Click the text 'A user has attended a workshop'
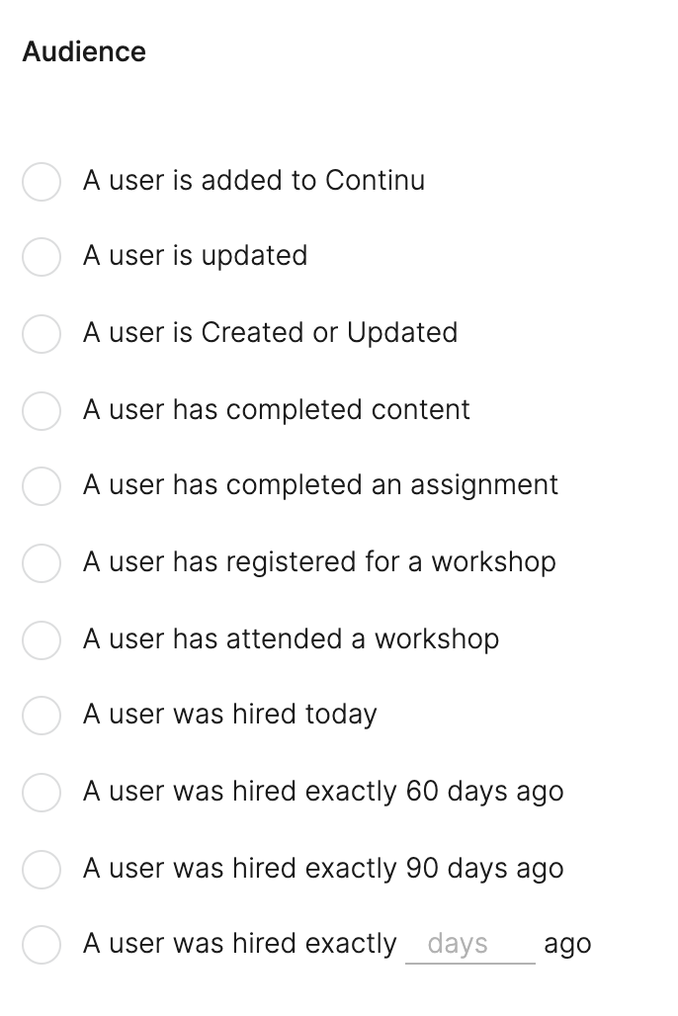This screenshot has height=1016, width=678. pyautogui.click(x=292, y=639)
